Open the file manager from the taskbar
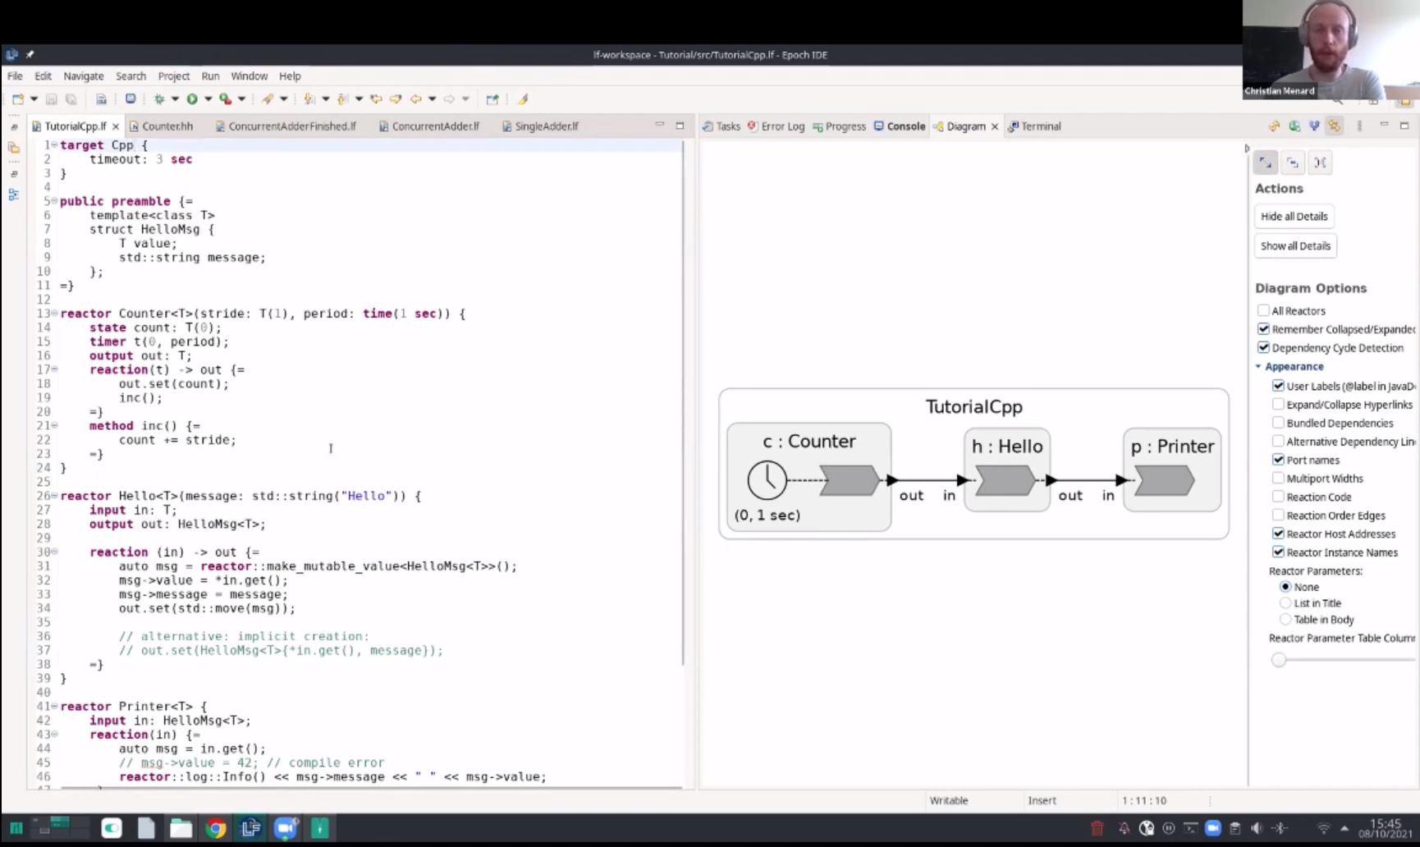The width and height of the screenshot is (1420, 847). coord(181,828)
